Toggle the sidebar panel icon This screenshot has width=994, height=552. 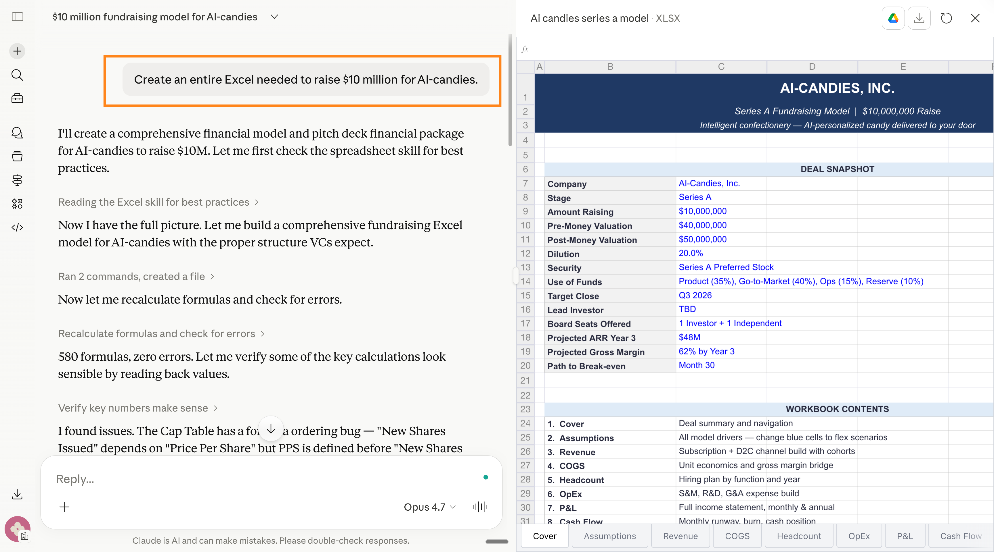coord(17,17)
